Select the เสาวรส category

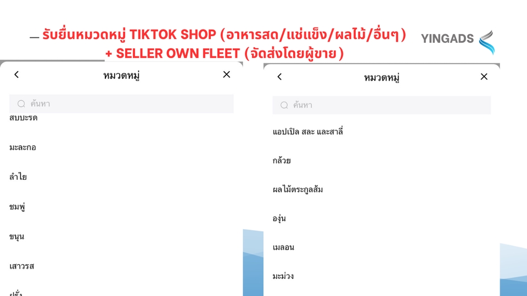tap(22, 266)
